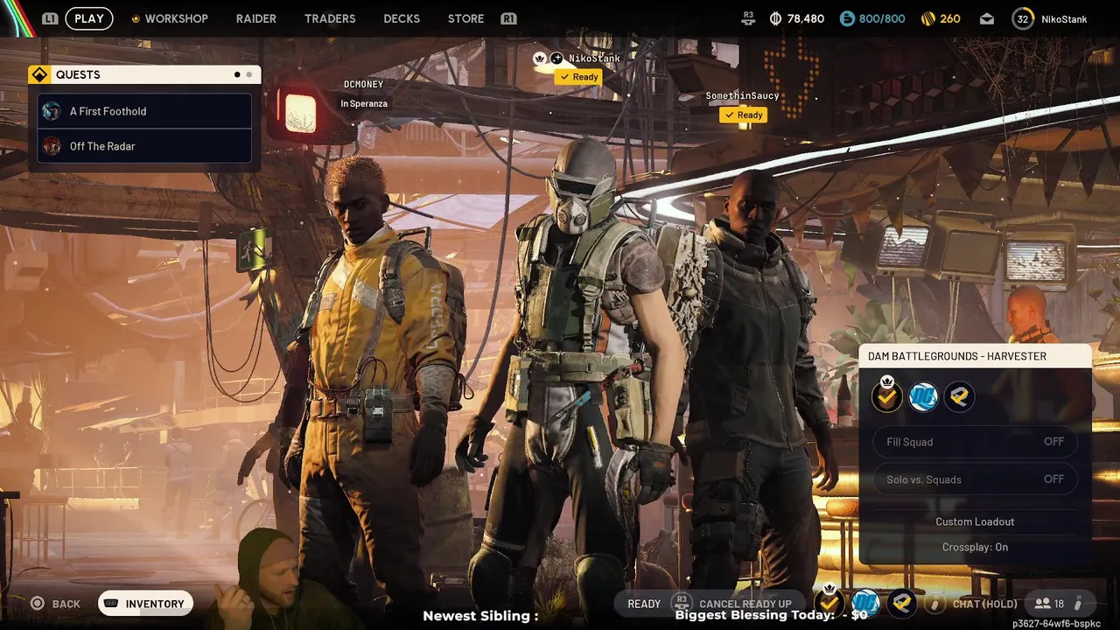
Task: Click the READY label in bottom bar
Action: click(644, 604)
